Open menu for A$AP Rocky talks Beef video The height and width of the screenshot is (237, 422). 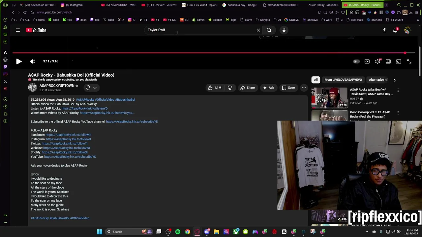(398, 90)
